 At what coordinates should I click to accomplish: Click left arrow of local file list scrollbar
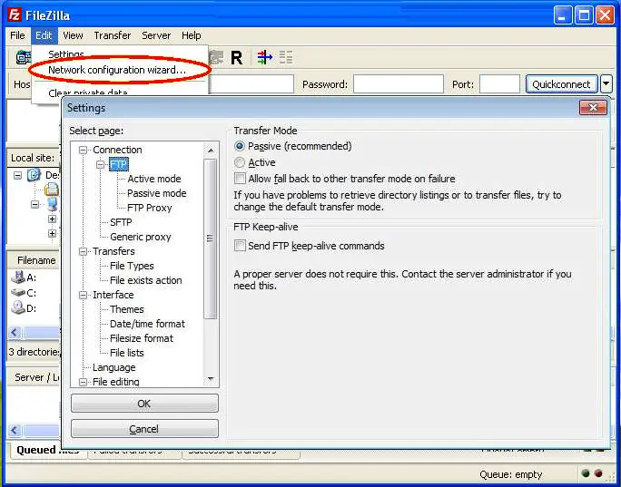15,332
